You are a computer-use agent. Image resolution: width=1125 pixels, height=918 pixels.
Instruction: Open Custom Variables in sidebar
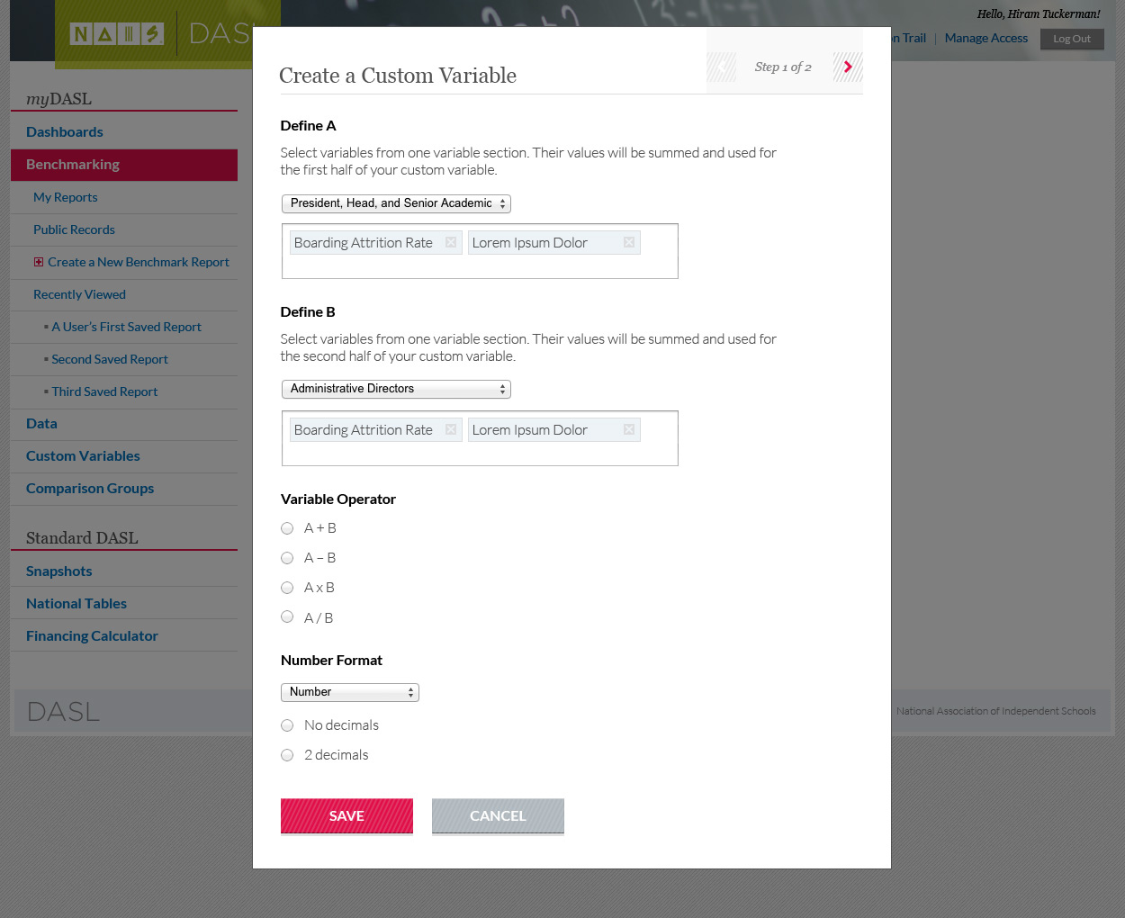coord(83,456)
